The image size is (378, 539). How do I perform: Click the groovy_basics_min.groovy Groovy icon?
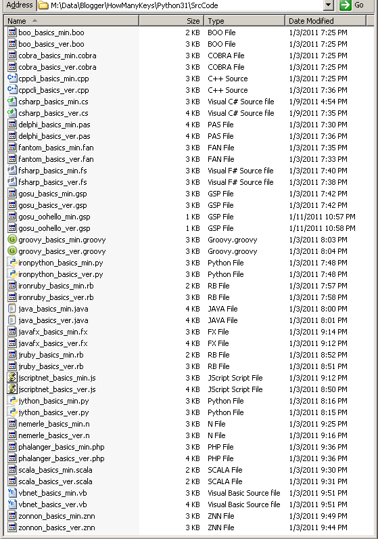coord(12,240)
